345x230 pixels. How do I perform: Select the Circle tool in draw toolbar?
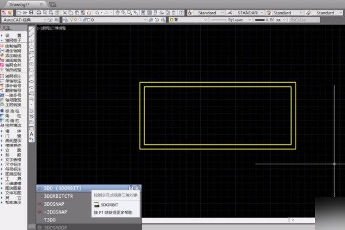(32, 64)
